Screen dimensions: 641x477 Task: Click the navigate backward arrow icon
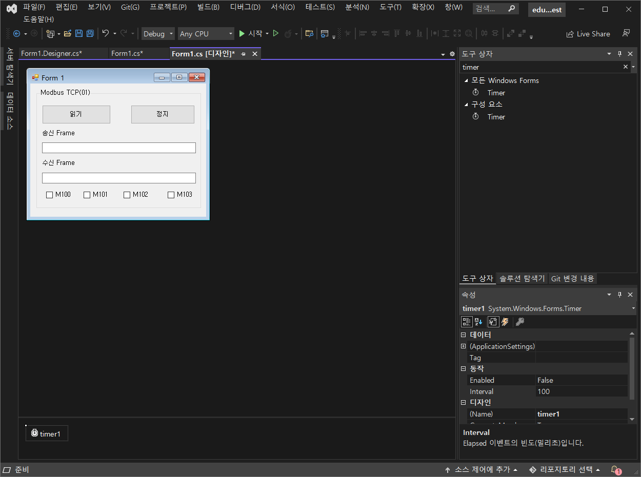(x=16, y=34)
